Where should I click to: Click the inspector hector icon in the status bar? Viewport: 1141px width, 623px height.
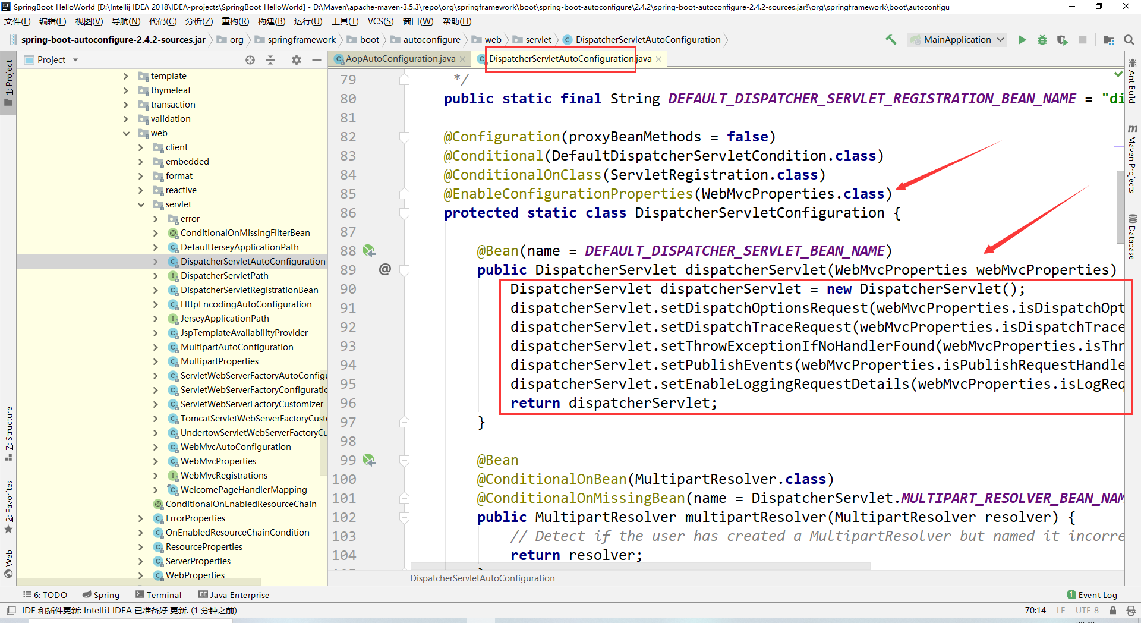(x=1131, y=611)
